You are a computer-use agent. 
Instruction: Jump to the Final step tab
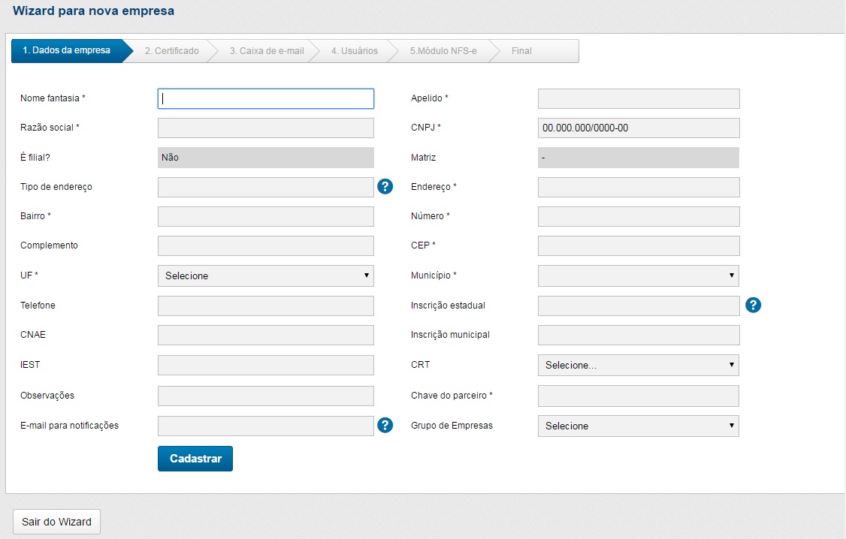pyautogui.click(x=521, y=51)
